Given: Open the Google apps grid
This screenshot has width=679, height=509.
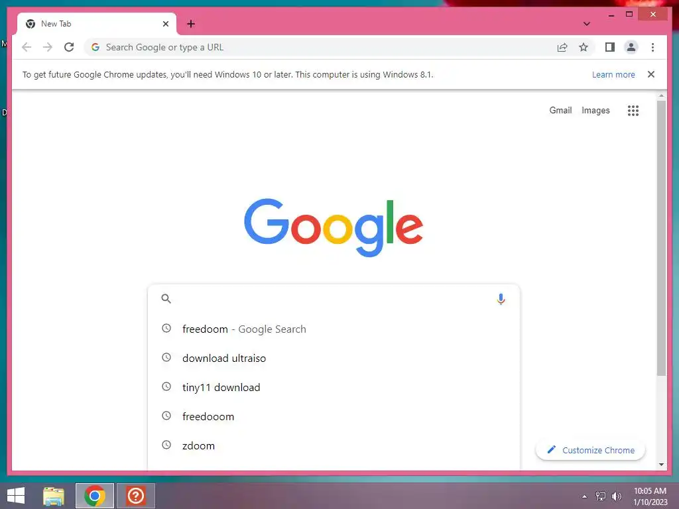Looking at the screenshot, I should [x=633, y=111].
